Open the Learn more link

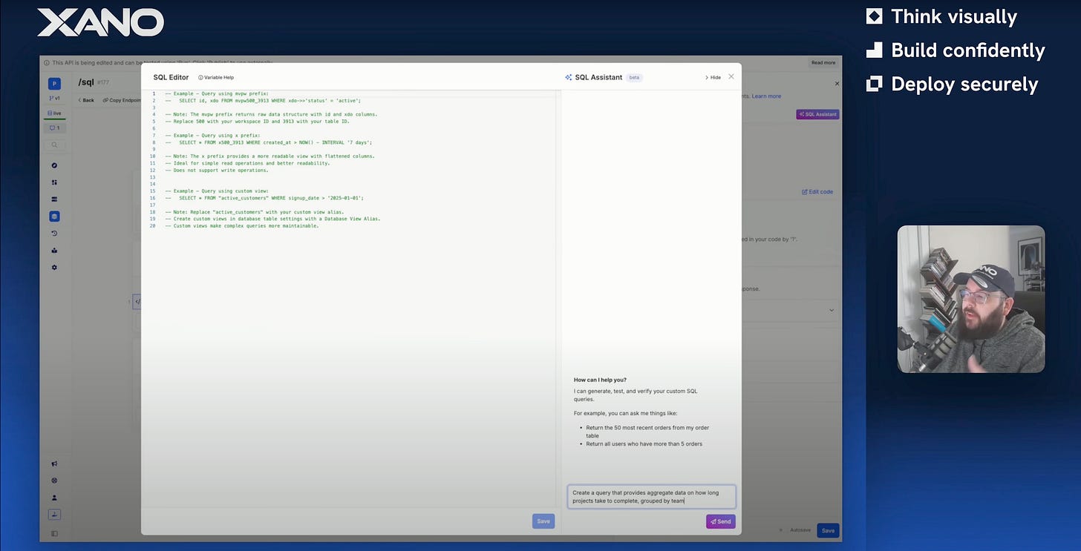tap(766, 96)
